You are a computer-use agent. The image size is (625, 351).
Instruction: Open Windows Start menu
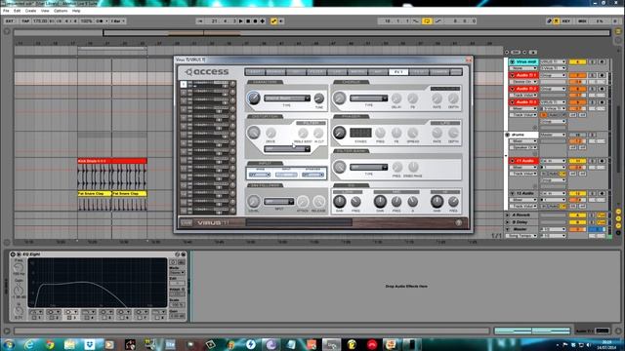[9, 344]
